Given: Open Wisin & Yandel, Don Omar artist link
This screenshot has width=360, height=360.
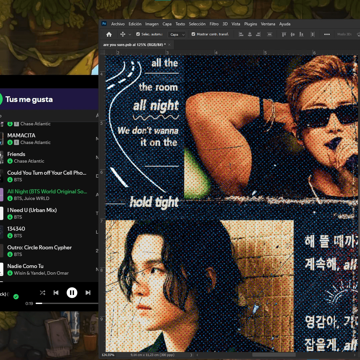Looking at the screenshot, I should click(41, 273).
